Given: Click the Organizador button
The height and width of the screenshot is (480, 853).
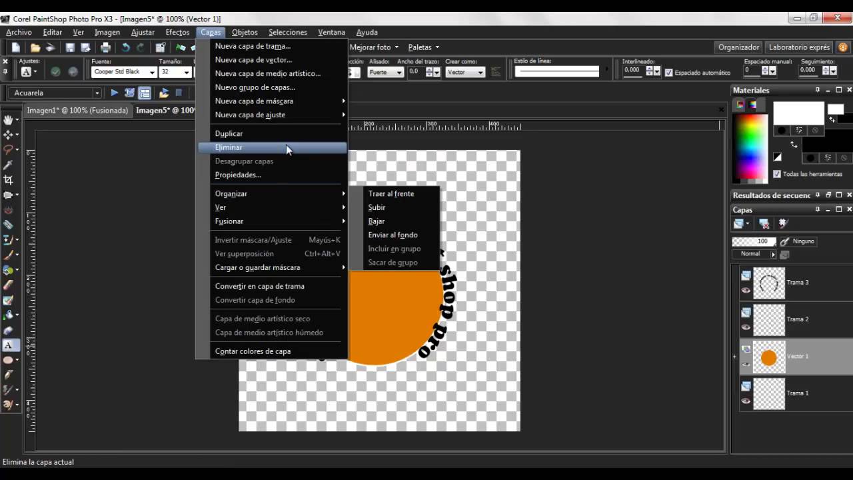Looking at the screenshot, I should 738,47.
